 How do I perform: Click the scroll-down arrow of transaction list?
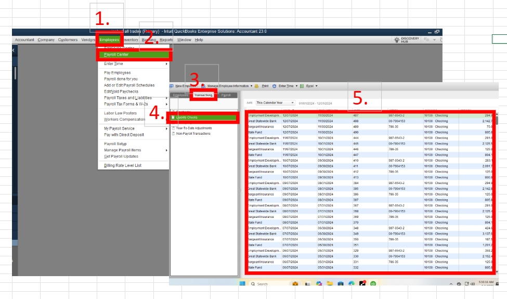coord(497,272)
